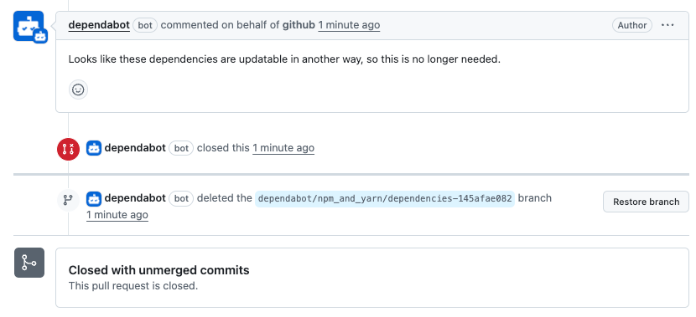Open the comment options three-dot menu
The height and width of the screenshot is (317, 696).
667,25
